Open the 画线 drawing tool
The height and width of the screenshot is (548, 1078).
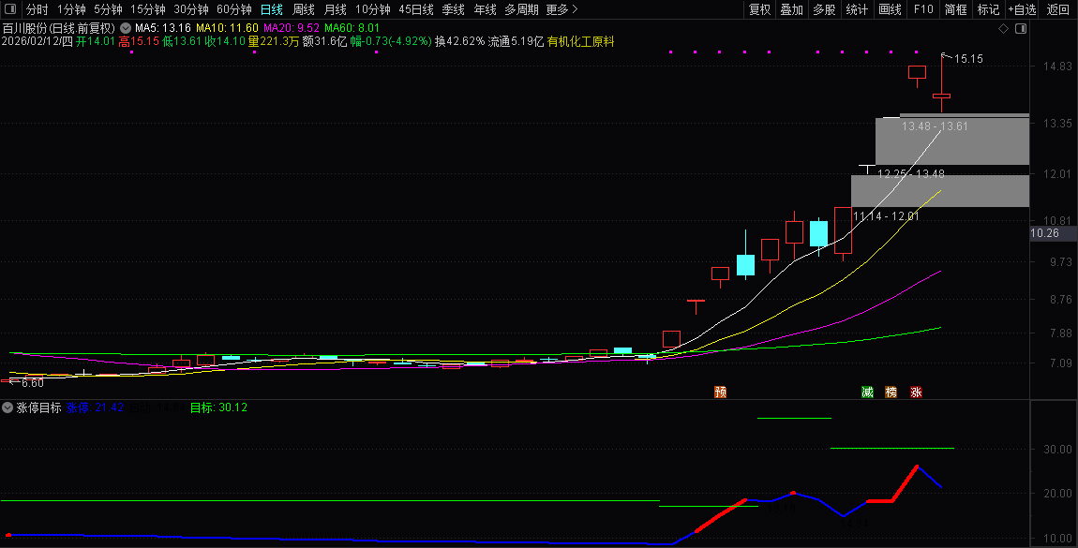[x=890, y=9]
